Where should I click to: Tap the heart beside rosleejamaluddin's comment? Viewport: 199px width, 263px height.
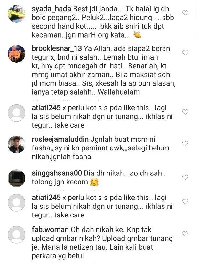click(185, 143)
